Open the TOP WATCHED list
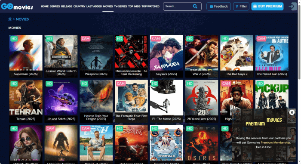 tap(150, 6)
